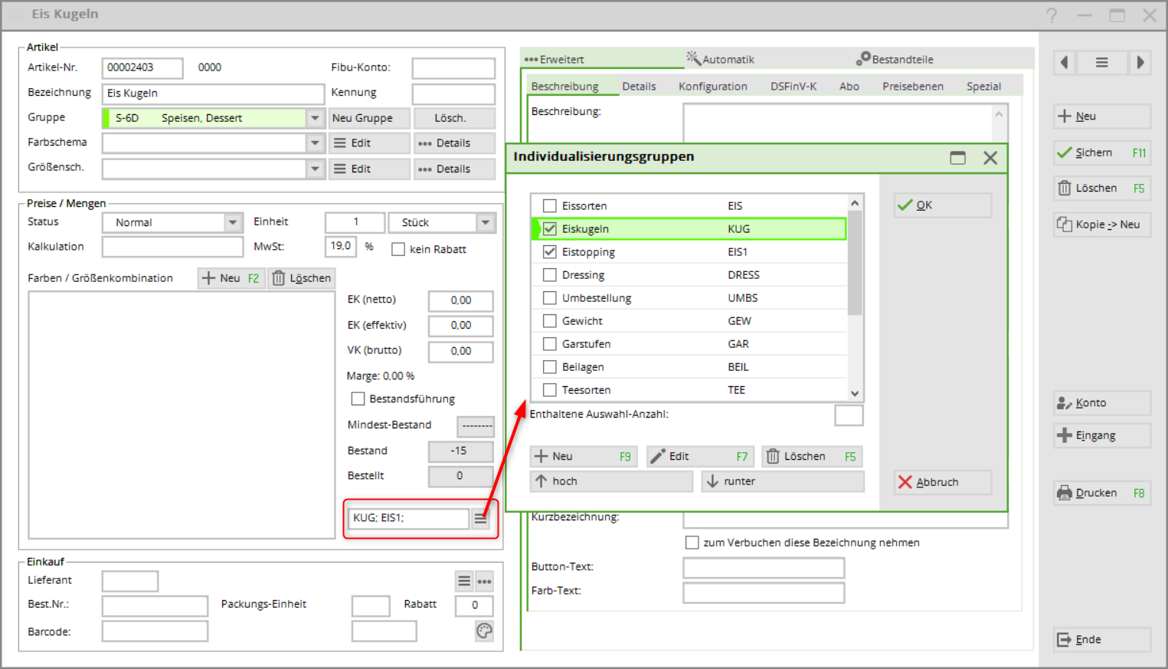Confirm the dialog with OK

click(942, 205)
